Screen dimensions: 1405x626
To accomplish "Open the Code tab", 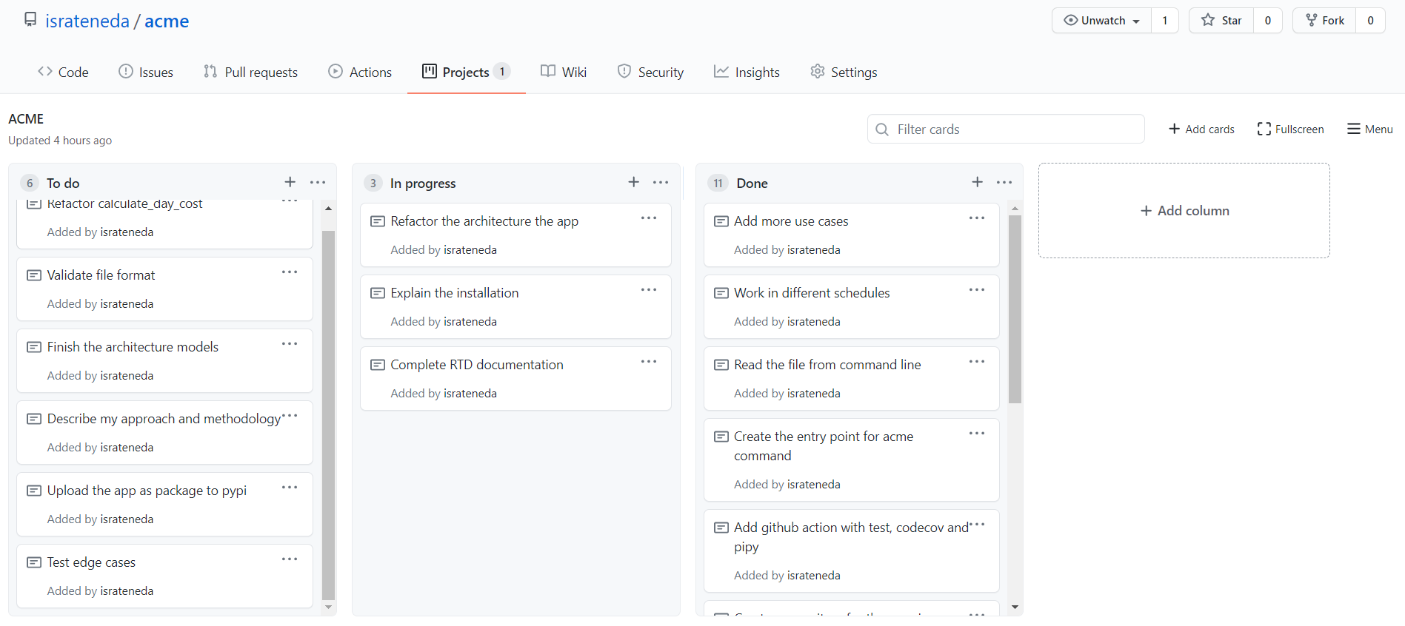I will click(63, 72).
